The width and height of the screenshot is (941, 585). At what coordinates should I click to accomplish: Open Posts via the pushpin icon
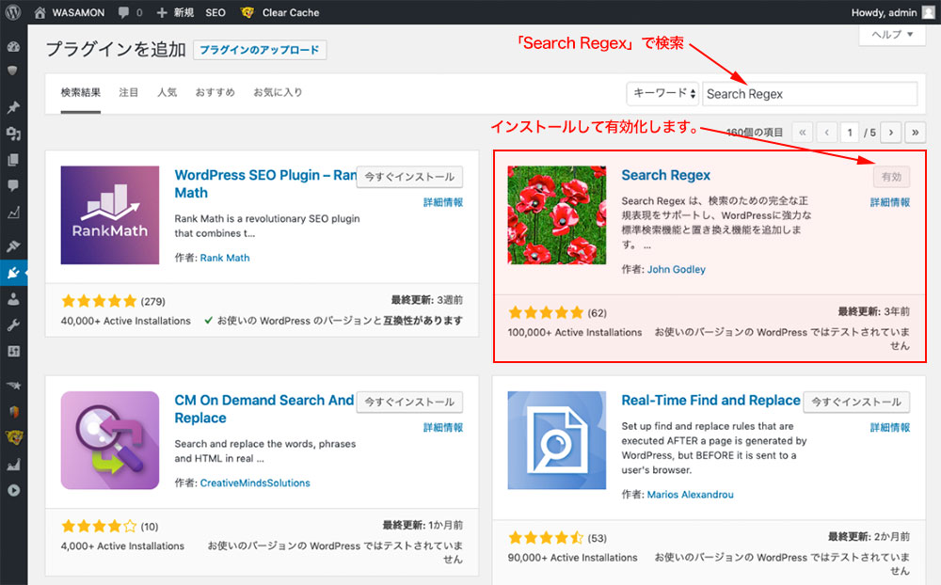(x=12, y=107)
